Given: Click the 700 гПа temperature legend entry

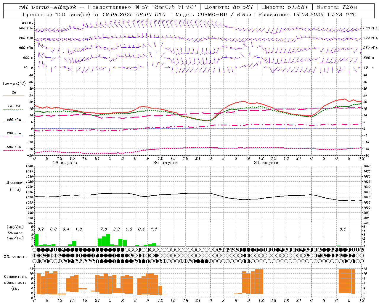Looking at the screenshot, I should tap(14, 133).
